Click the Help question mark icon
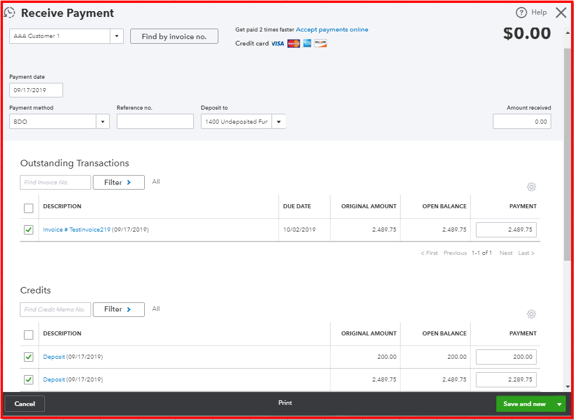Viewport: 574px width, 420px height. pos(521,13)
